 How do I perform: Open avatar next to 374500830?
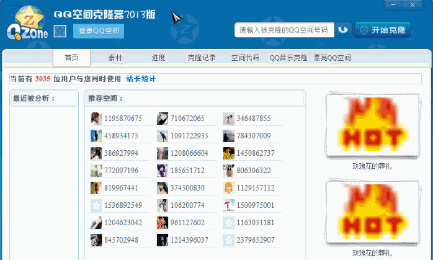[163, 188]
